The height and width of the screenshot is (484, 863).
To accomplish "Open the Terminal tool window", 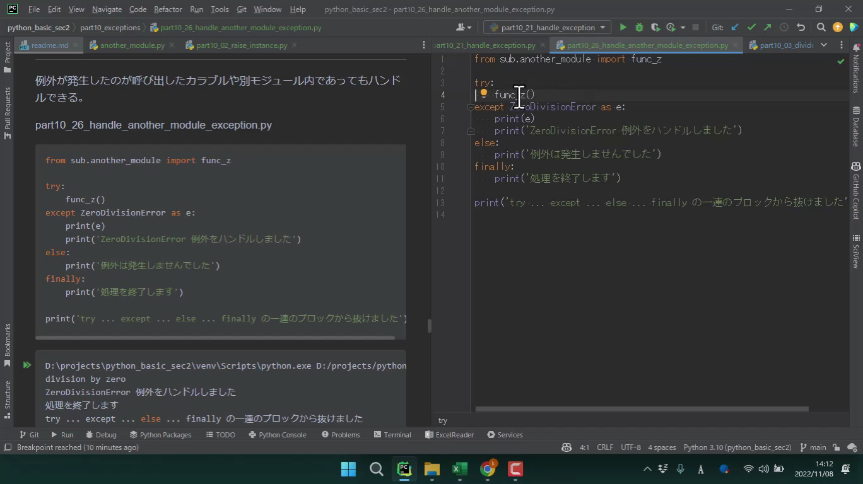I will tap(392, 435).
